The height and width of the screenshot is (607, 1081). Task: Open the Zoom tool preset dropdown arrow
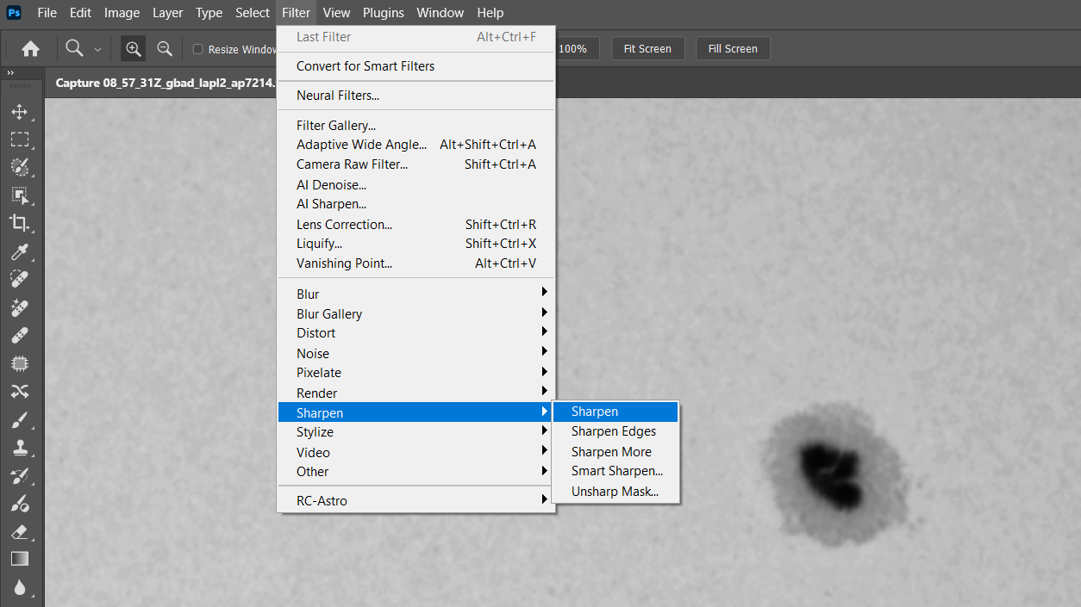pyautogui.click(x=97, y=50)
